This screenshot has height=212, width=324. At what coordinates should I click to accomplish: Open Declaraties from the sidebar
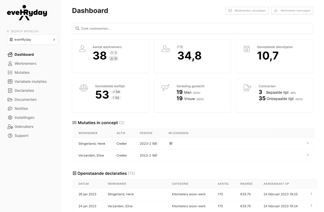point(24,91)
